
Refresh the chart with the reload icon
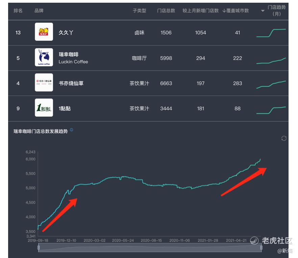tap(284, 138)
